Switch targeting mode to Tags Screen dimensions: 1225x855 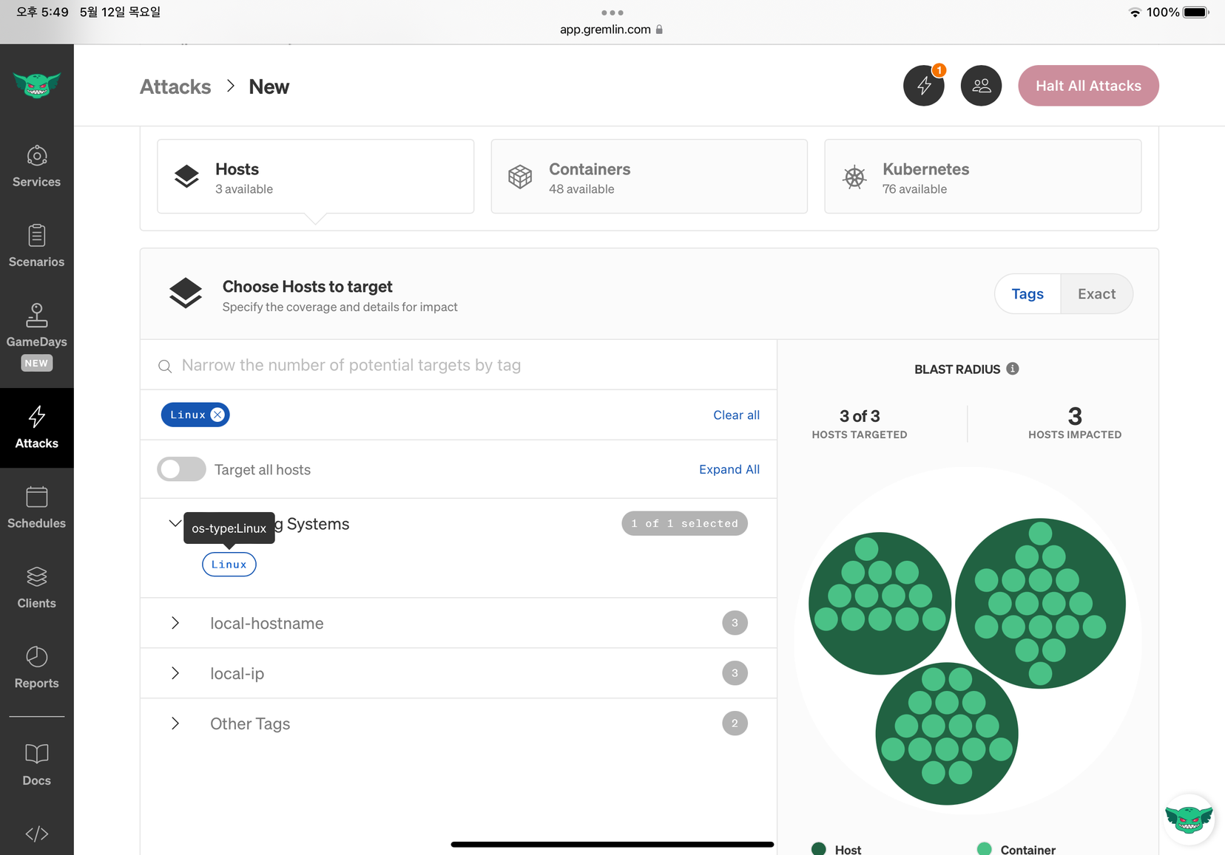click(1027, 294)
